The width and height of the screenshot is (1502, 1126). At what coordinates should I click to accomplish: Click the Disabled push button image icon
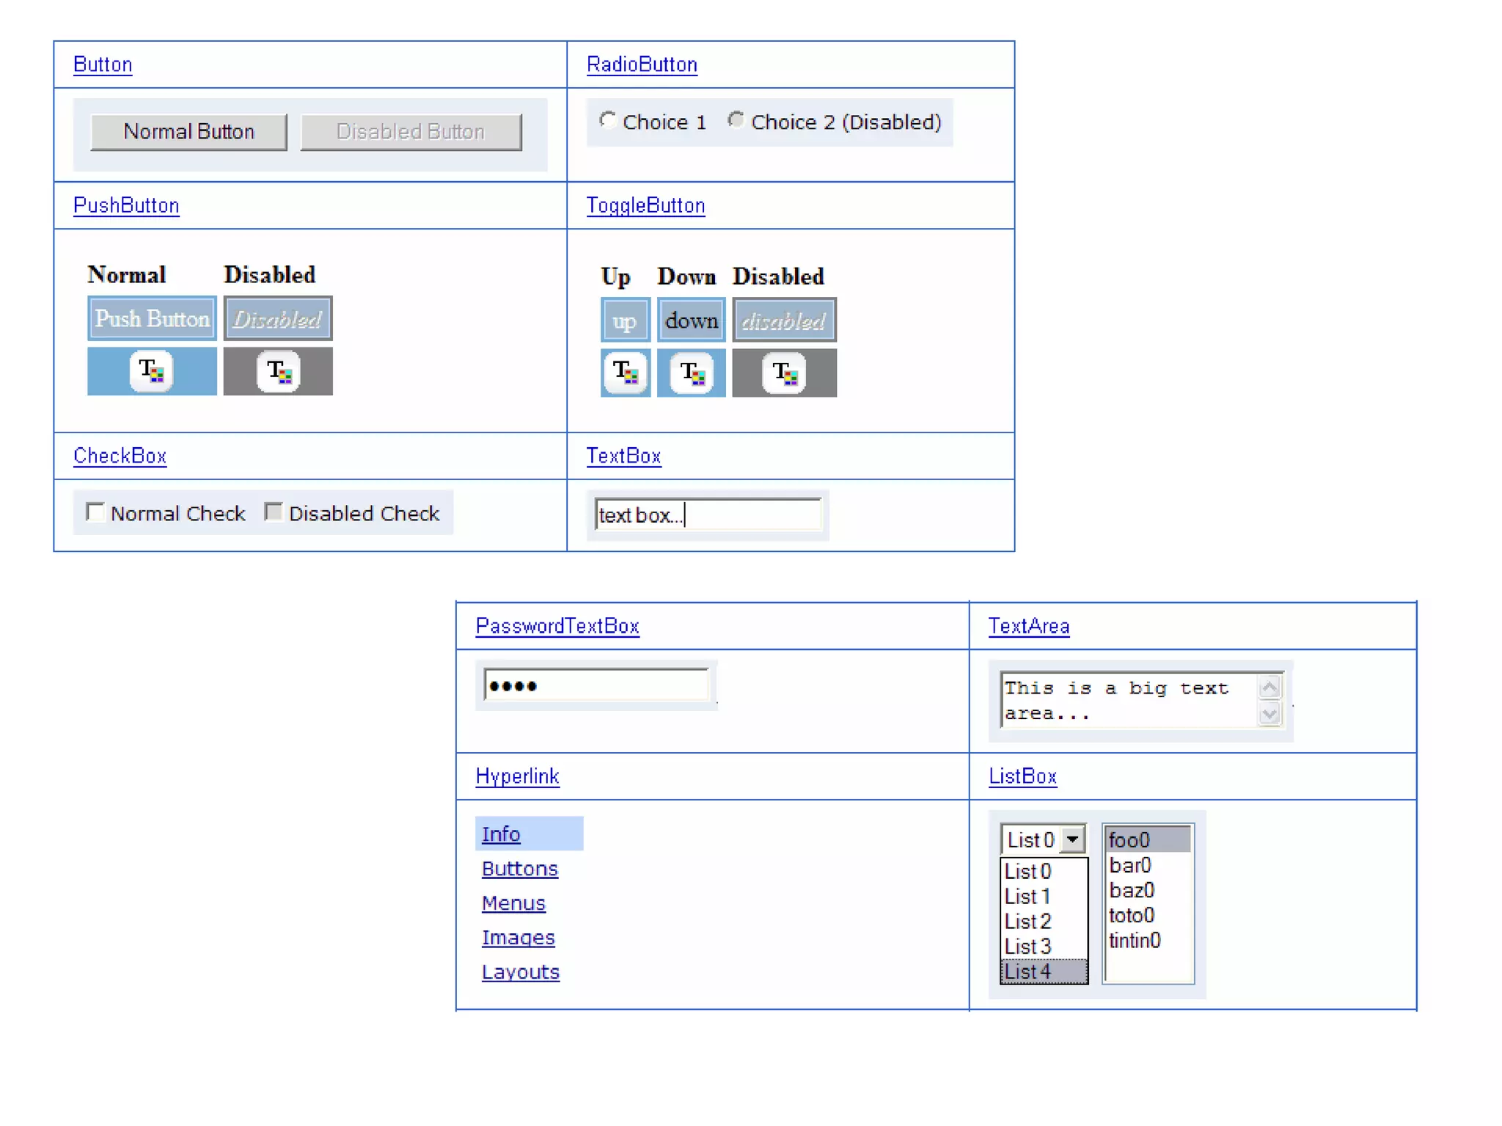[278, 371]
